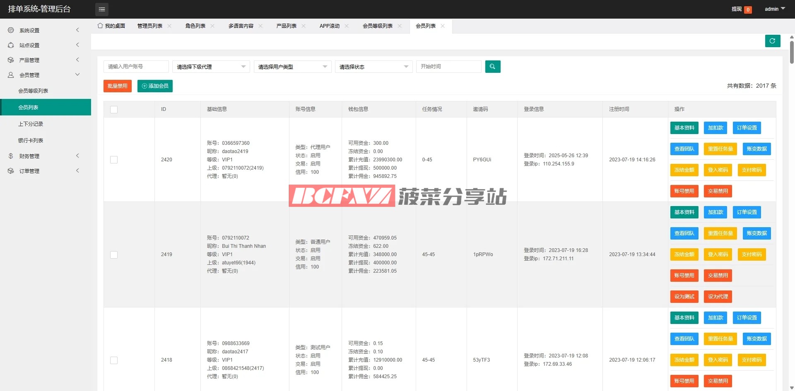
Task: Click the 财务管理 dollar icon
Action: click(x=11, y=156)
